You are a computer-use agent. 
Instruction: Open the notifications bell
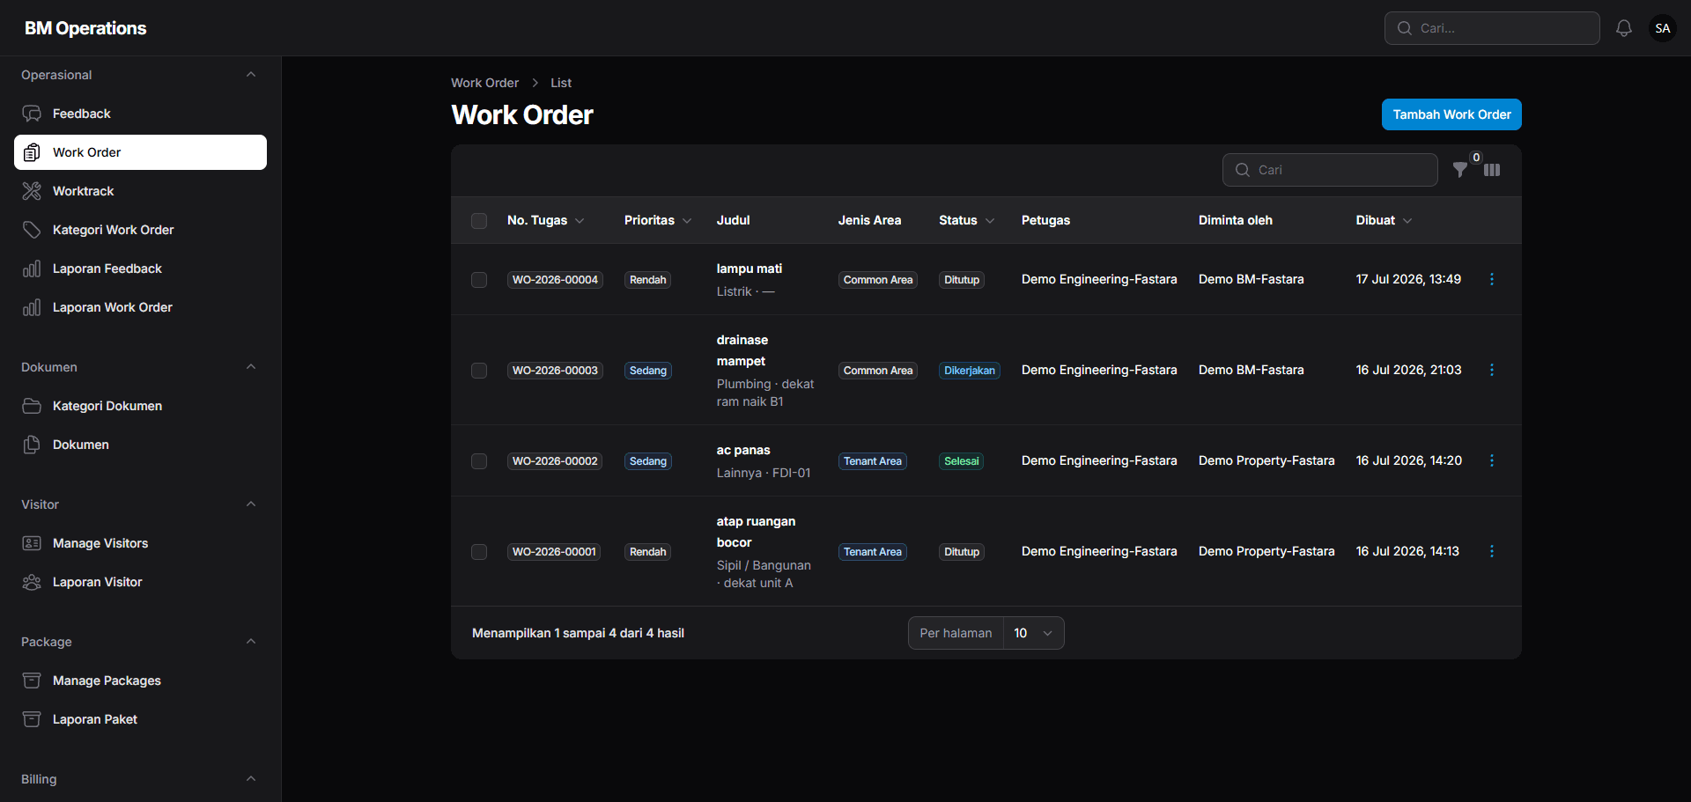[1624, 28]
